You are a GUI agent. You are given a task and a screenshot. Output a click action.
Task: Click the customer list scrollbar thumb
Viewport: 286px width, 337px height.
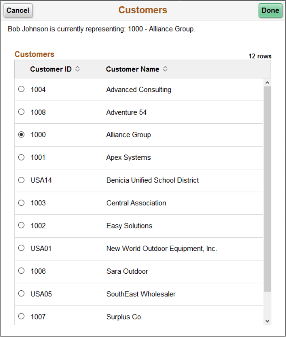coord(267,189)
